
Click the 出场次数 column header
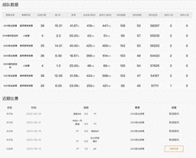[x=42, y=15]
